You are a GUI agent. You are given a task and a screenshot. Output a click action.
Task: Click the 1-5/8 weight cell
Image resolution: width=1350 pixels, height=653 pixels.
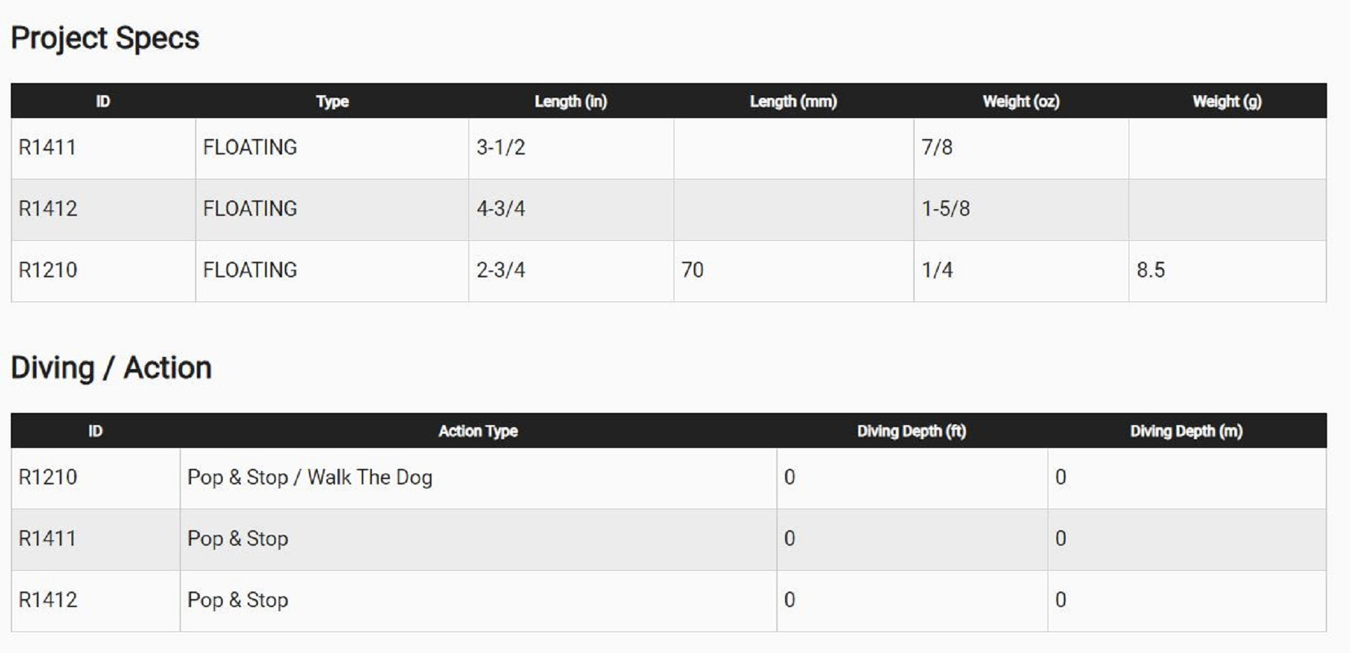pos(946,209)
